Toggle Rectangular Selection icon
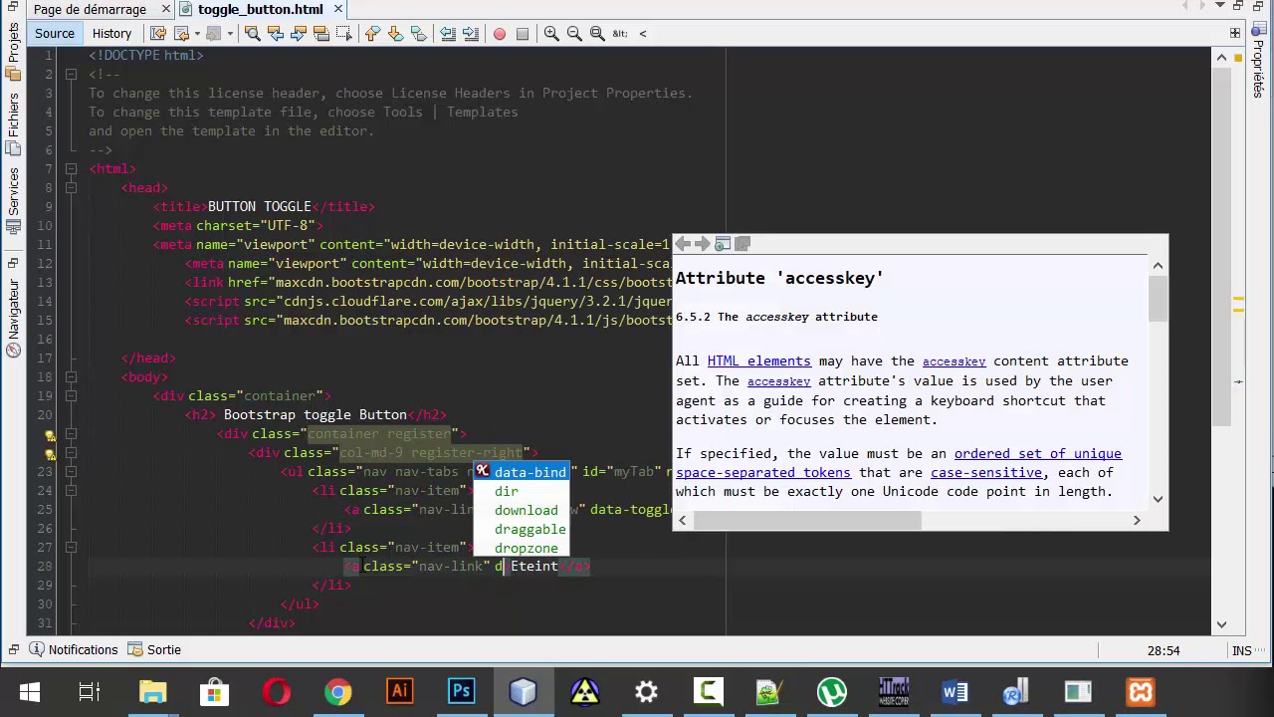Image resolution: width=1274 pixels, height=717 pixels. pos(344,33)
